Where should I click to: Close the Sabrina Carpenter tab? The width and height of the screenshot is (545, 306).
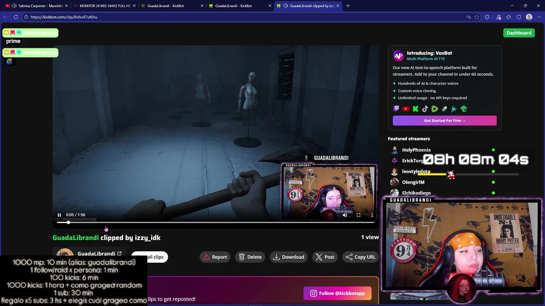click(66, 6)
